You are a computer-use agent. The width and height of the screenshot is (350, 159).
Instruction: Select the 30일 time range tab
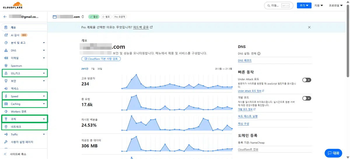coord(100,69)
